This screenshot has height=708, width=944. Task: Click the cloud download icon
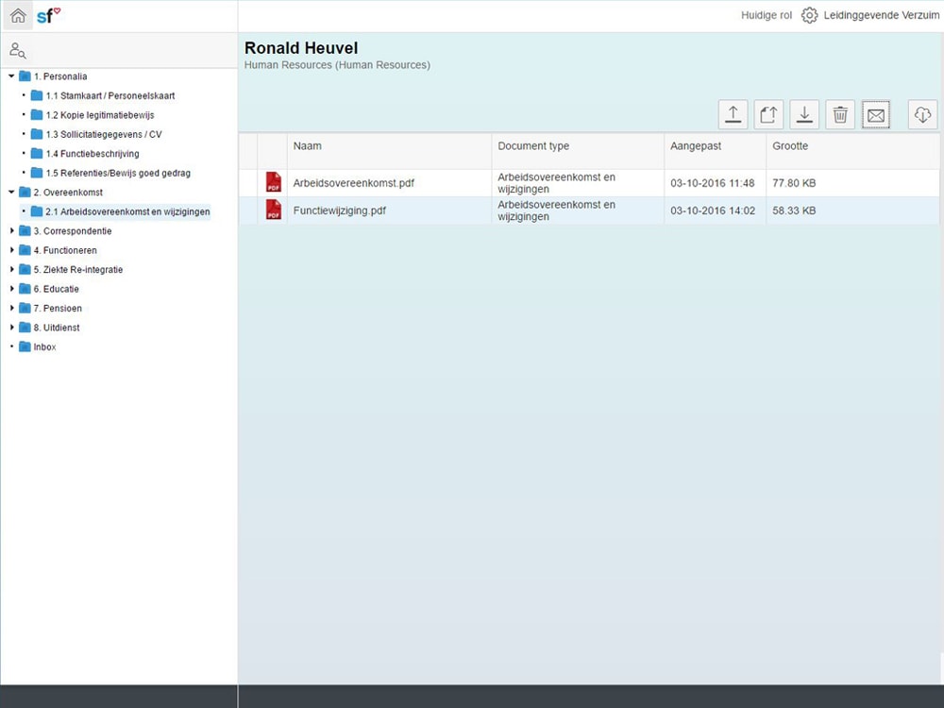click(922, 114)
